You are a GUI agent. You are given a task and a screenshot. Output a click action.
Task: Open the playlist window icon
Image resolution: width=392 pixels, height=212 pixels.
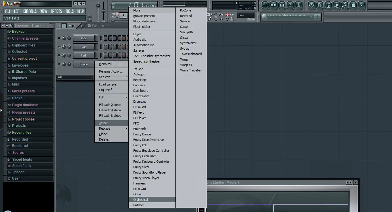265,5
